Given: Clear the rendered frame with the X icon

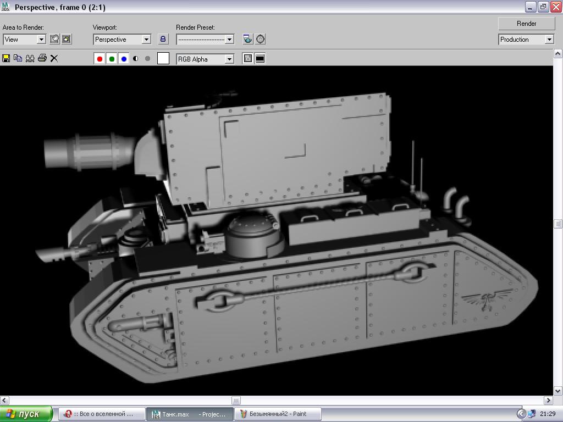Looking at the screenshot, I should (54, 58).
